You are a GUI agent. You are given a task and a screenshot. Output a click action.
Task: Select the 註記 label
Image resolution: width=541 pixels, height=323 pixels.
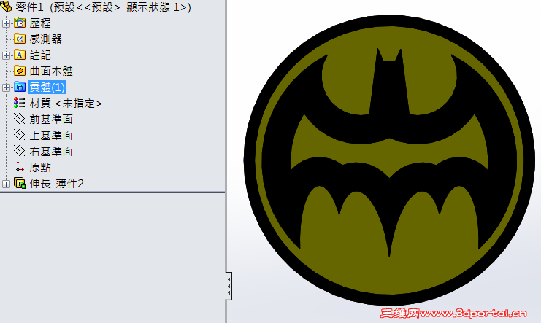[40, 55]
